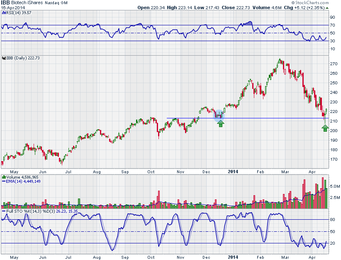The height and width of the screenshot is (260, 341).
Task: Click the Mar label on price chart date axis
Action: (x=285, y=172)
